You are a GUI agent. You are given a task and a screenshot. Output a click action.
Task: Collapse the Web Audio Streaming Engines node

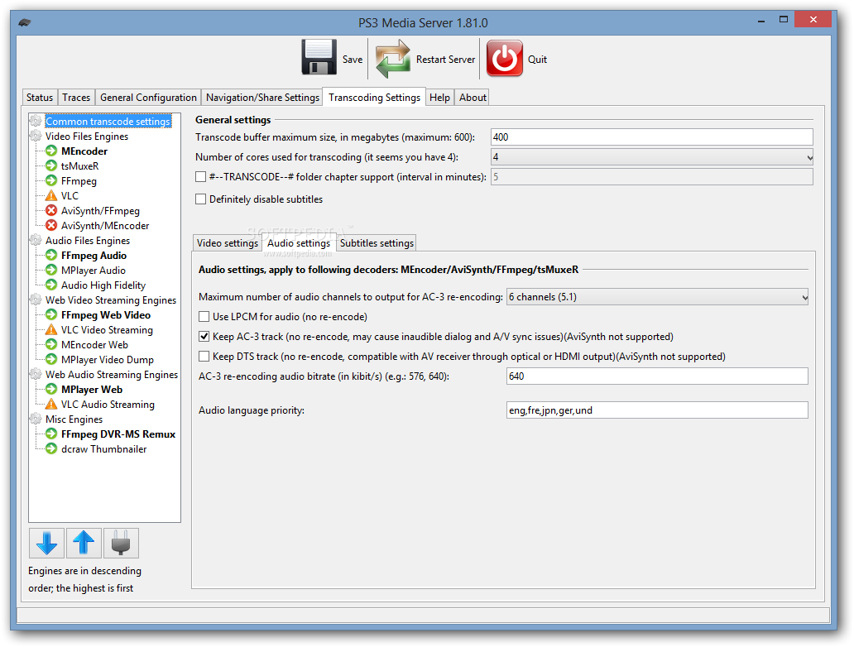pos(36,374)
